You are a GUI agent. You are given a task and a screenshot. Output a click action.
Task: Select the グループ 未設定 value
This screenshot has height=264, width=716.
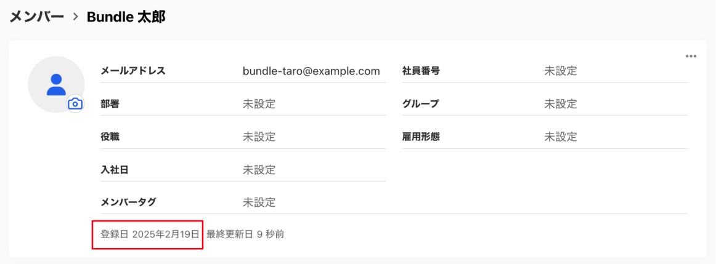[561, 104]
